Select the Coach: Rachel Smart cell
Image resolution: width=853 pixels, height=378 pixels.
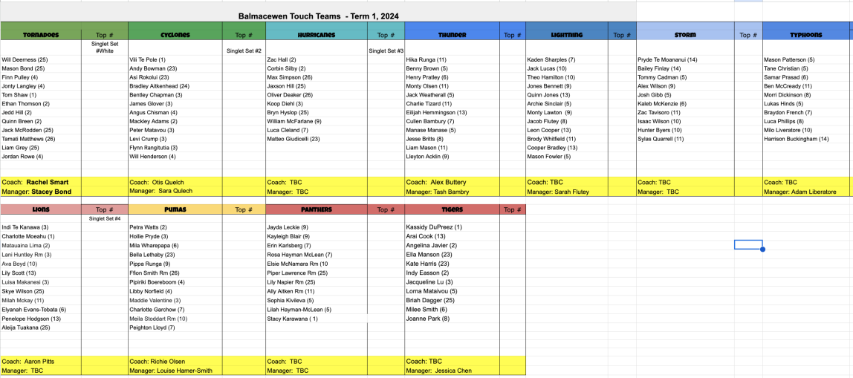[41, 182]
